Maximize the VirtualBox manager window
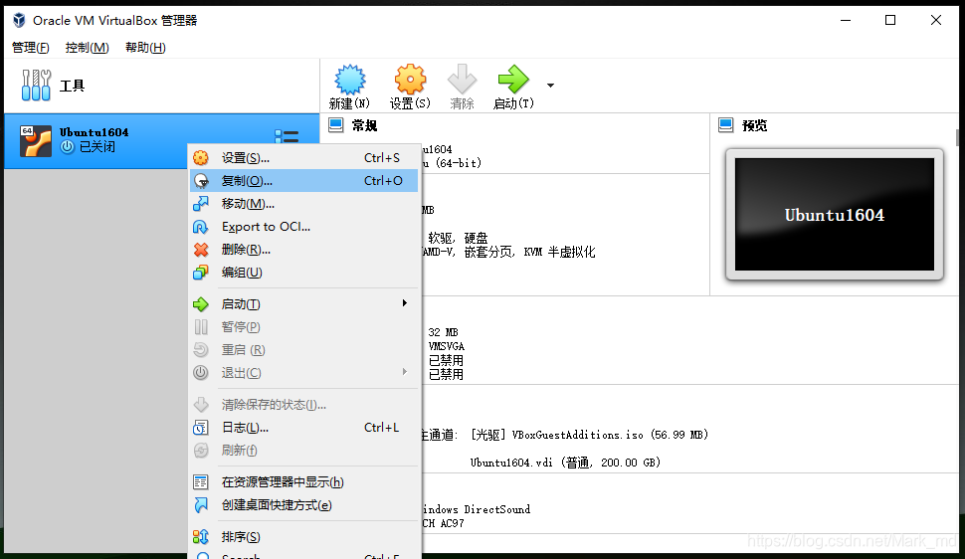The width and height of the screenshot is (965, 559). (x=890, y=20)
